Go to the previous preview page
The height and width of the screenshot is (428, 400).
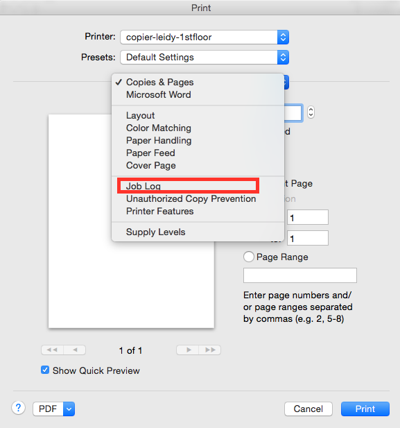point(75,350)
